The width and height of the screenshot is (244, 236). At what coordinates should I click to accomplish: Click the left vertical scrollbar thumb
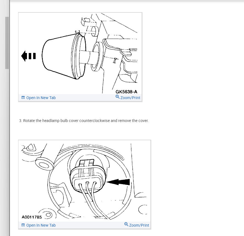coord(7,43)
